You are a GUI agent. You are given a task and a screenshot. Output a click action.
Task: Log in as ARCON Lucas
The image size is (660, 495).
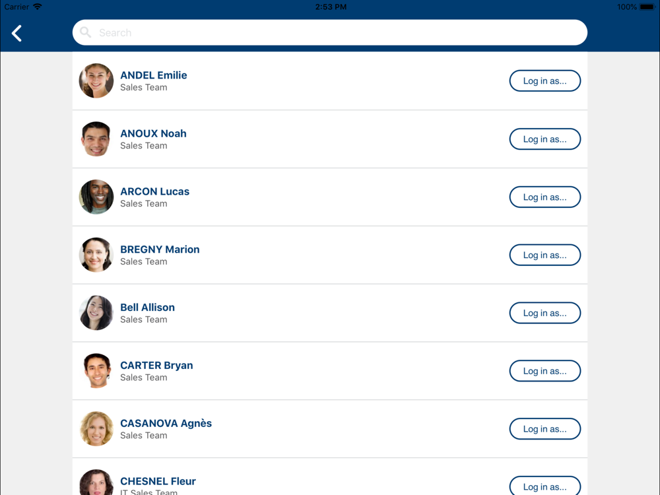pyautogui.click(x=544, y=197)
